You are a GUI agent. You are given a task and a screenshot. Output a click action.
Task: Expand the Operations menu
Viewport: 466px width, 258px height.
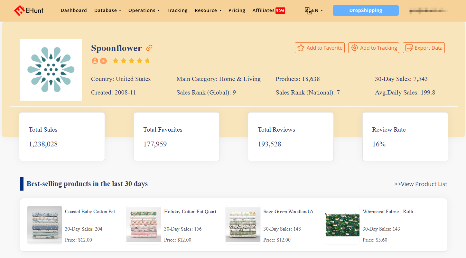coord(144,10)
